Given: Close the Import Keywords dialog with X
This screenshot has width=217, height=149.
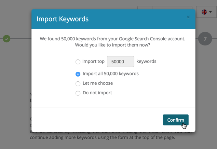Looking at the screenshot, I should tap(188, 17).
